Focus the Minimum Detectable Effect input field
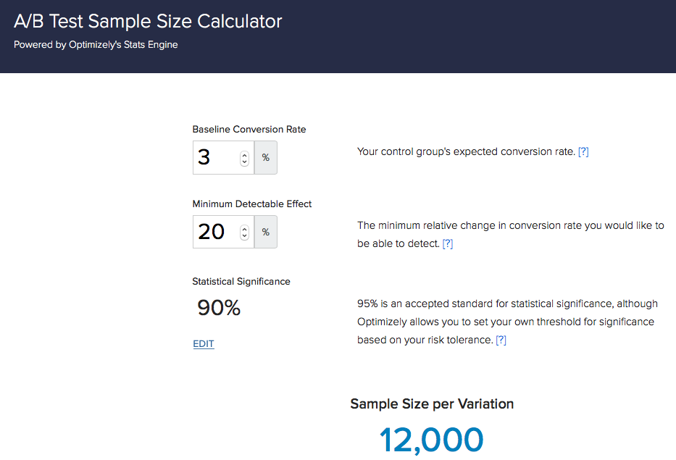Viewport: 676px width, 460px height. [x=223, y=232]
